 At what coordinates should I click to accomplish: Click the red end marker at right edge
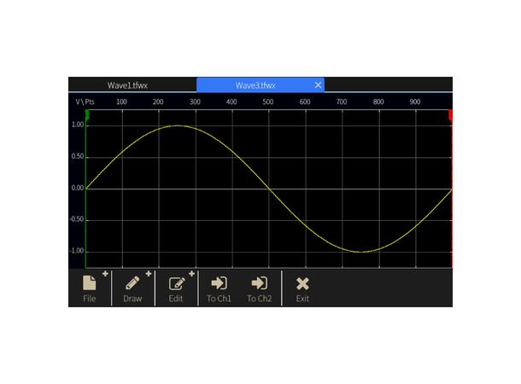click(x=450, y=114)
